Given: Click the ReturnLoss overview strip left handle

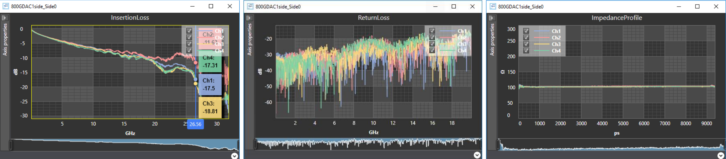Looking at the screenshot, I should point(255,144).
